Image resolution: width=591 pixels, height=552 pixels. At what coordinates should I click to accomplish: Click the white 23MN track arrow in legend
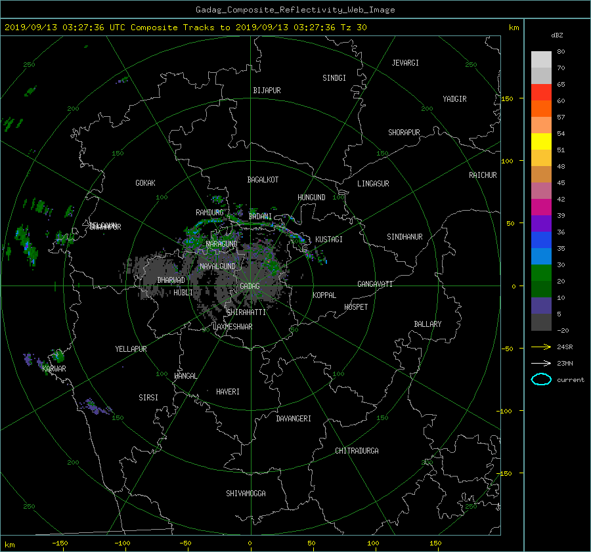click(x=541, y=363)
